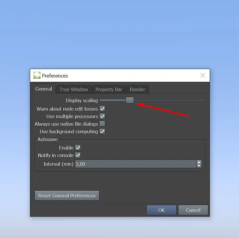Confirm preferences with OK button
The image size is (239, 238).
(161, 210)
